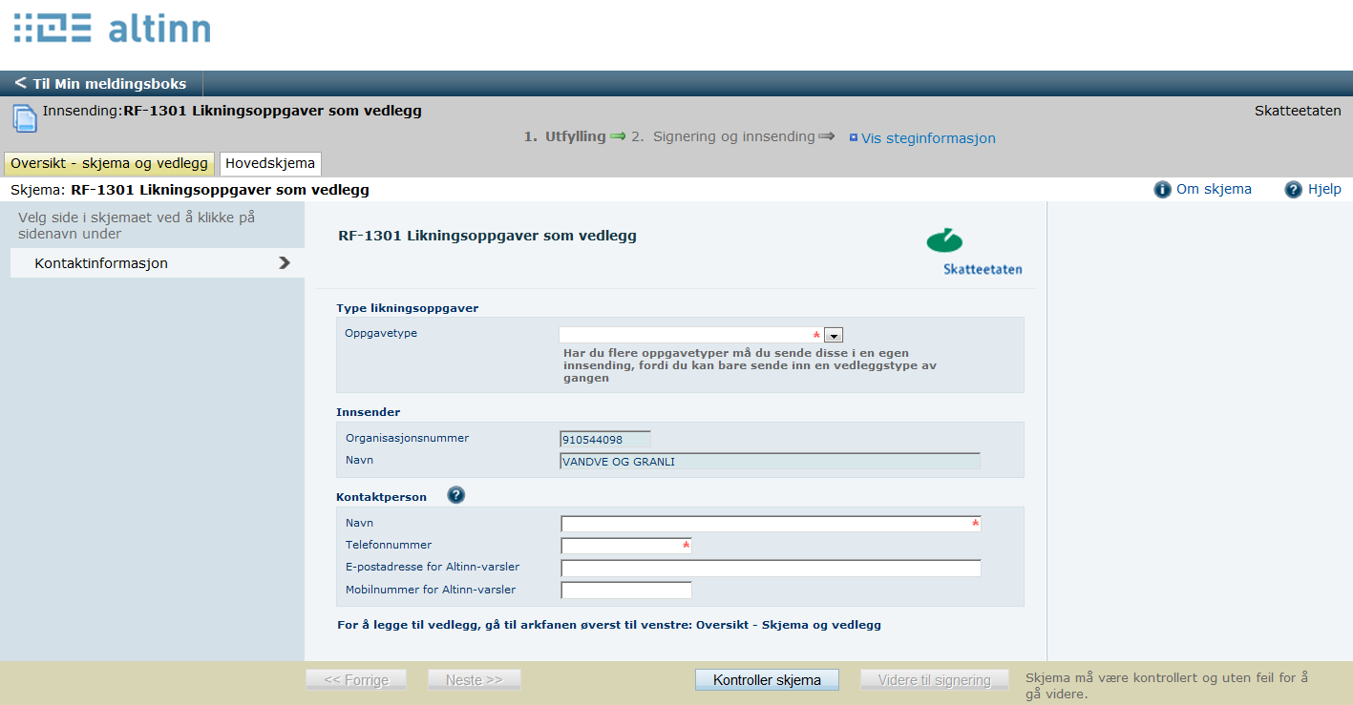The width and height of the screenshot is (1353, 705).
Task: Switch to Oversikt - skjema og vedlegg tab
Action: (110, 163)
